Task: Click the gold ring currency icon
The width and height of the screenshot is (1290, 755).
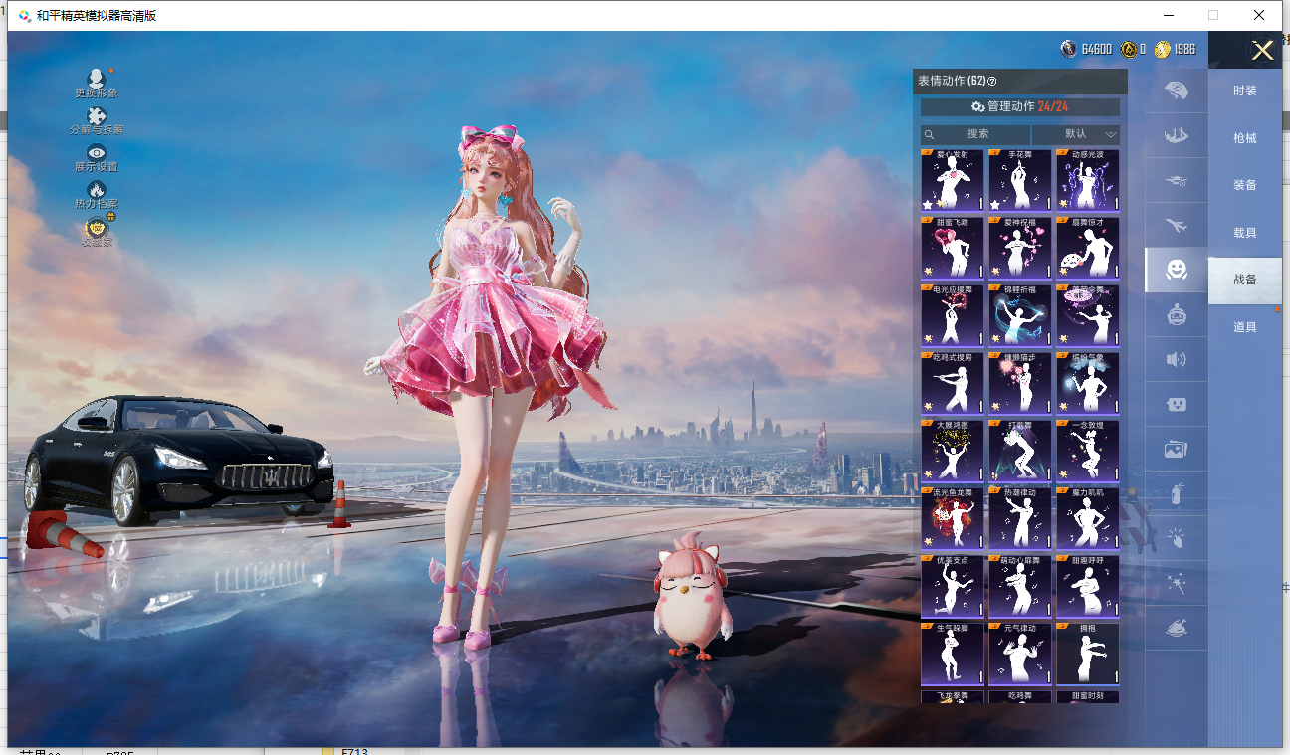Action: point(1129,49)
